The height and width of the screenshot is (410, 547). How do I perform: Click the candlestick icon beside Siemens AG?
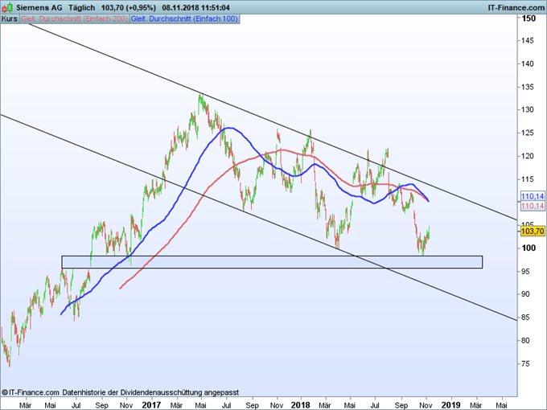coord(7,7)
